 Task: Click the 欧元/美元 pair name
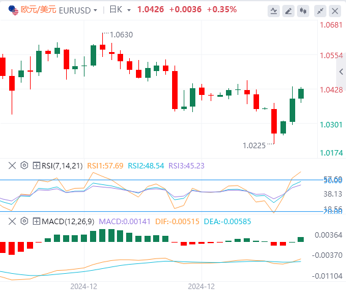[39, 10]
